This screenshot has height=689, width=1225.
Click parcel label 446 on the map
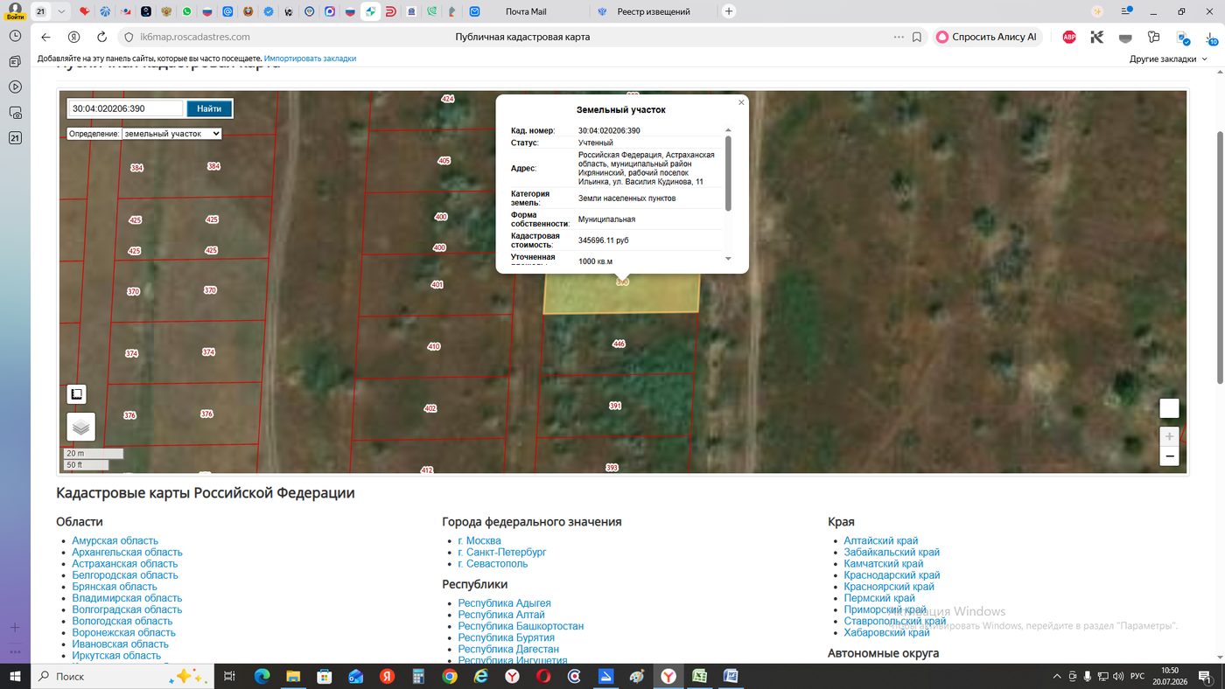[619, 344]
